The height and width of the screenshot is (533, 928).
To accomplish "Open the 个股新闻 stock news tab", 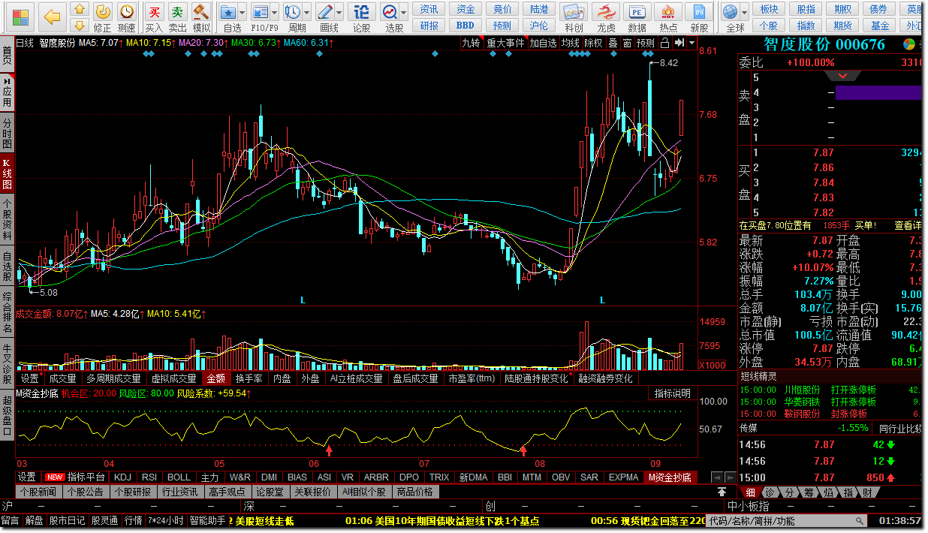I will pos(38,492).
